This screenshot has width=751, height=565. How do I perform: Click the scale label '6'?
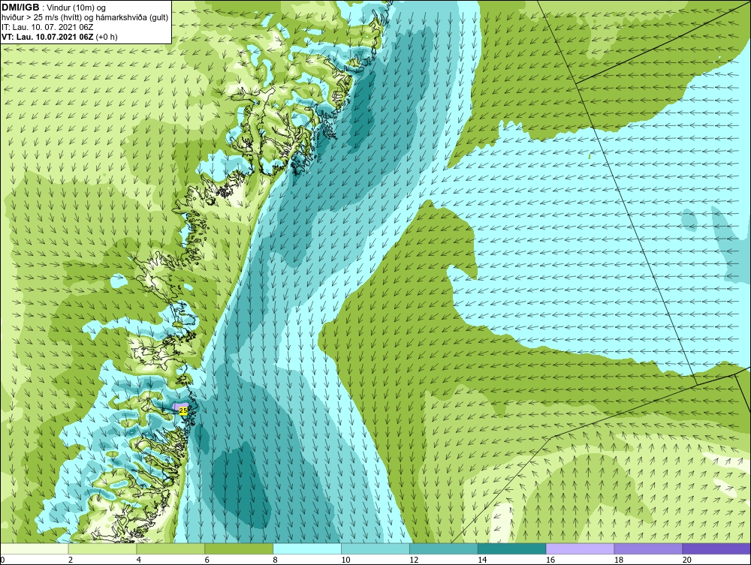(x=207, y=560)
